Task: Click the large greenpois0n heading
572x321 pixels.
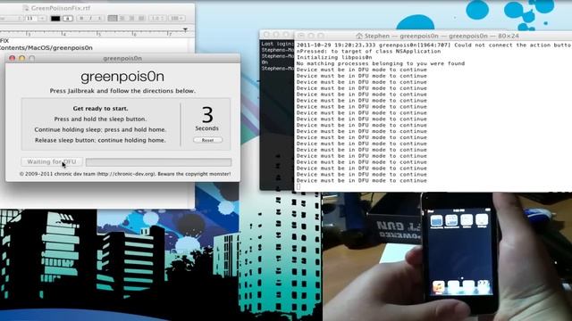Action: tap(122, 77)
